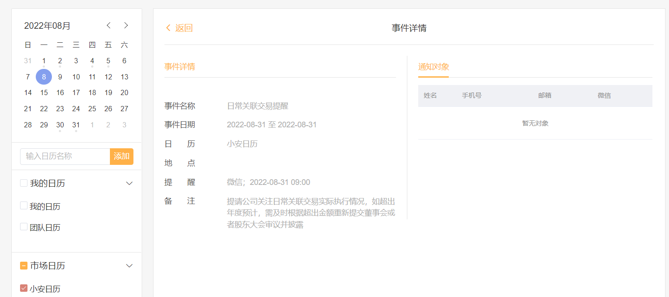Select August 28 in calendar
Image resolution: width=669 pixels, height=297 pixels.
pyautogui.click(x=28, y=125)
